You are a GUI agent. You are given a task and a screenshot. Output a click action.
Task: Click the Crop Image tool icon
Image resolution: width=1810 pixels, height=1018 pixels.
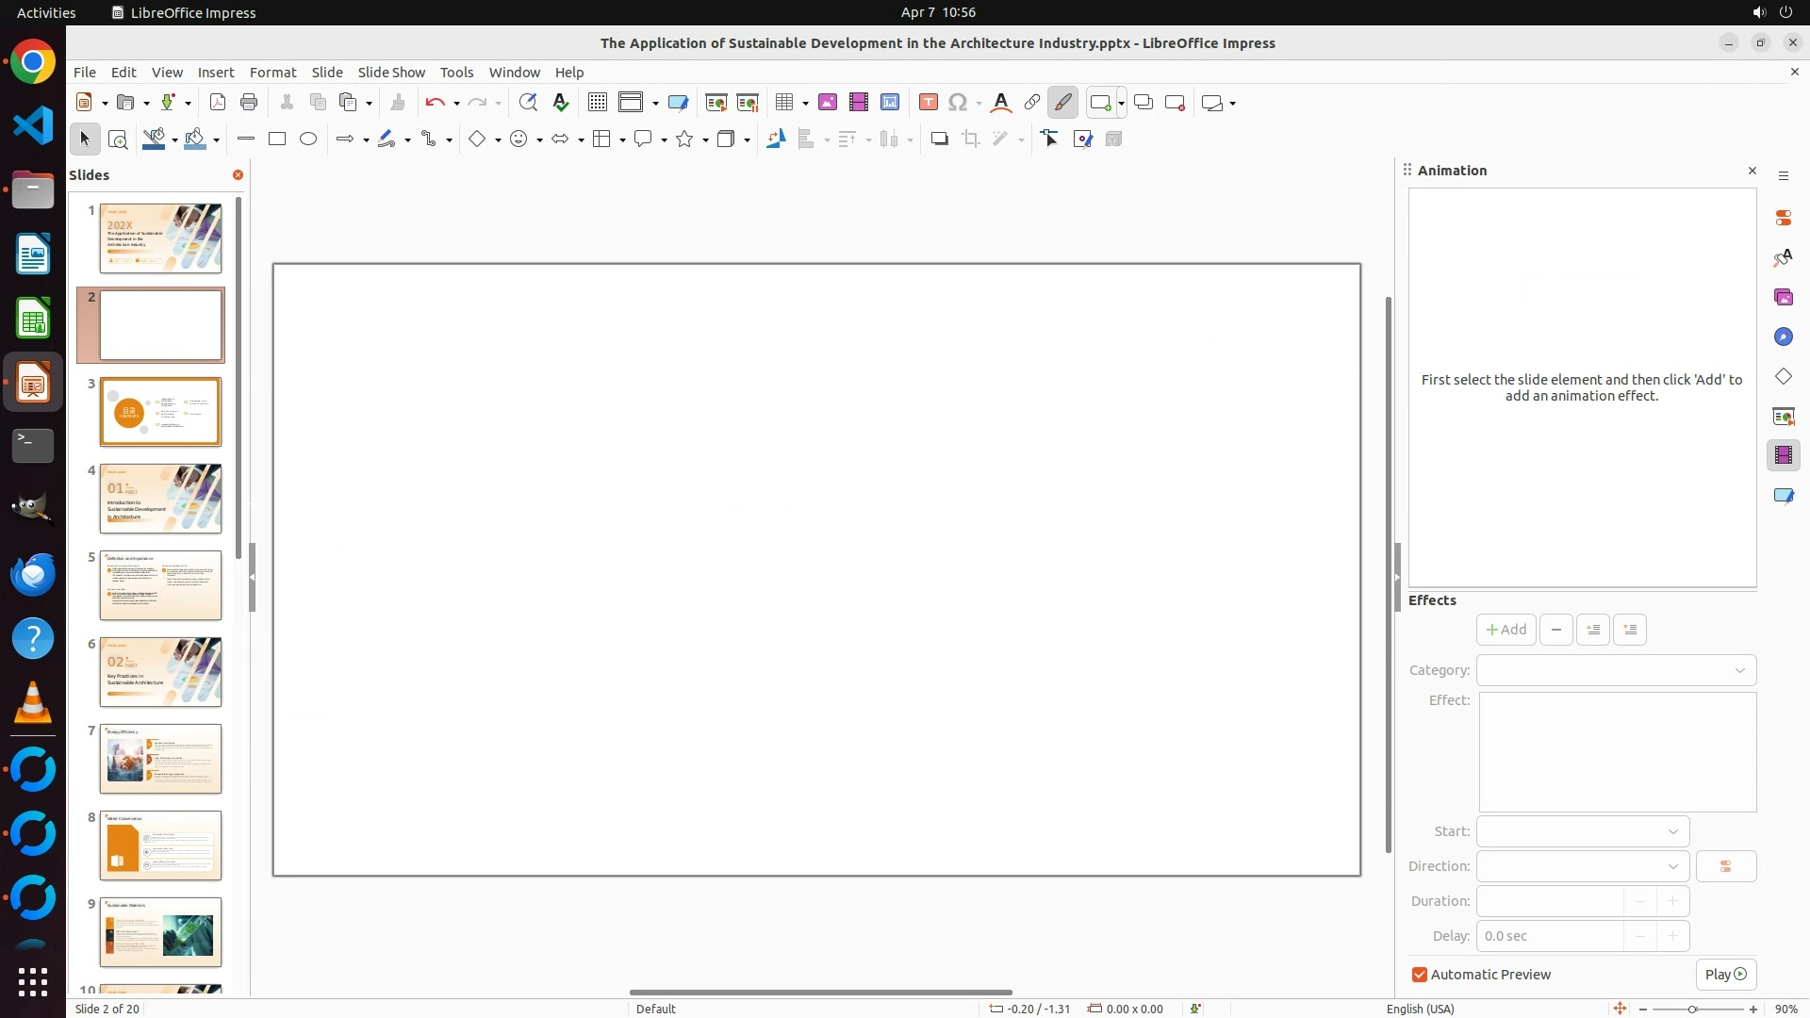click(970, 140)
